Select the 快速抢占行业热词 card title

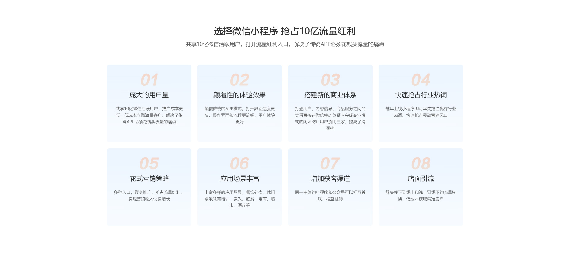pyautogui.click(x=421, y=95)
